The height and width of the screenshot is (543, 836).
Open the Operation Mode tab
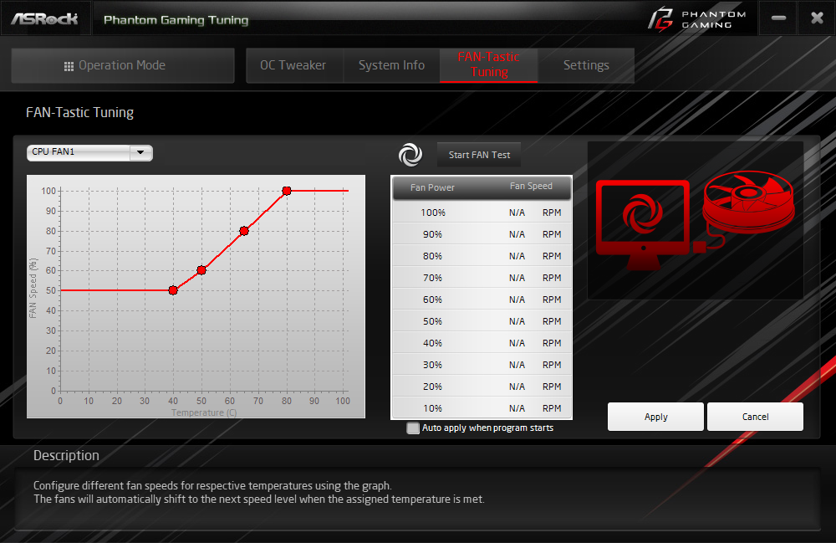click(123, 65)
